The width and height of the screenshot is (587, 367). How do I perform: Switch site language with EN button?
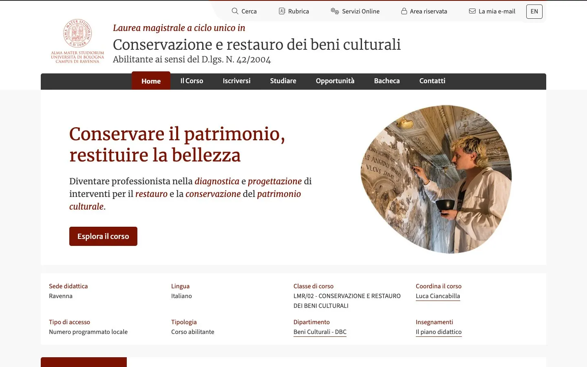[534, 11]
